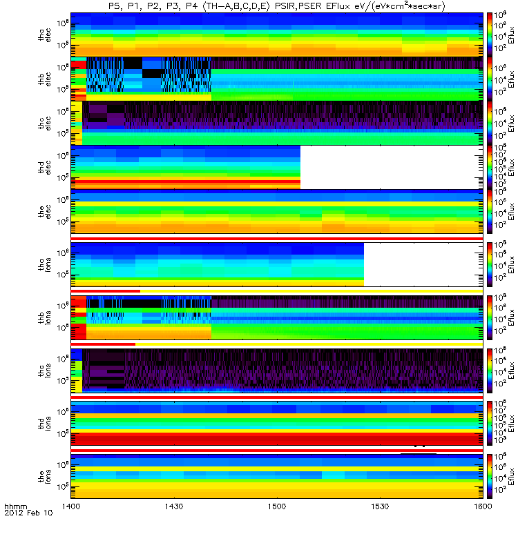Screen dimensions: 518x552
Task: Select the 'thb elec' axis label
Action: point(45,79)
